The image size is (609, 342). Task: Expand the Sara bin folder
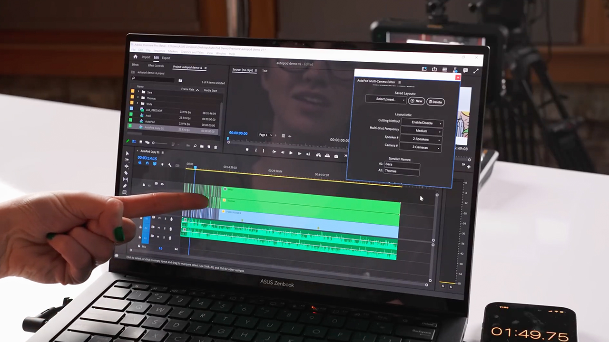pyautogui.click(x=138, y=92)
